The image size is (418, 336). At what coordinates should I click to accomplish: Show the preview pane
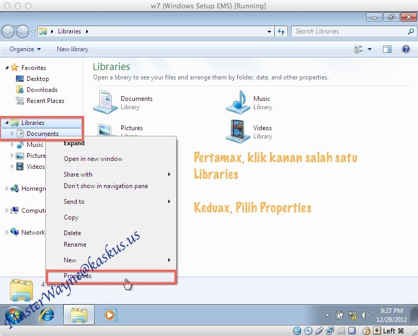coord(387,49)
